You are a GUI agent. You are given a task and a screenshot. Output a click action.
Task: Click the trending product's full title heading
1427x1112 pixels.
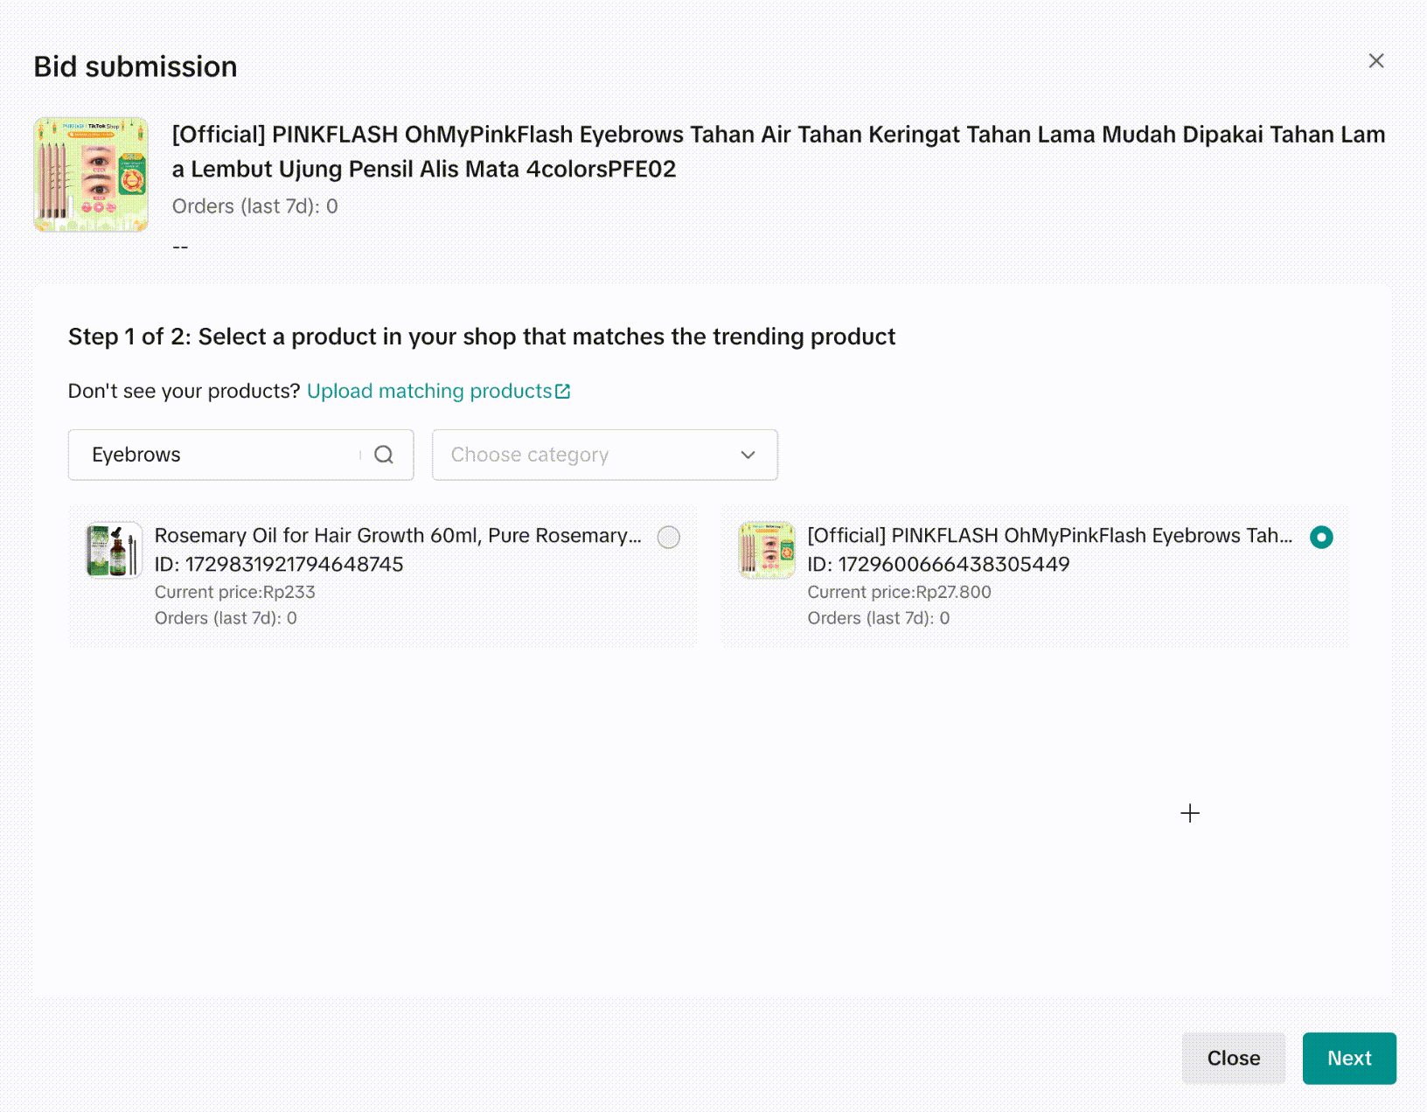[x=778, y=151]
